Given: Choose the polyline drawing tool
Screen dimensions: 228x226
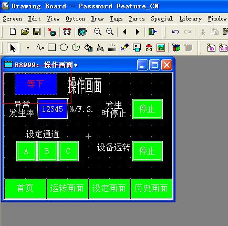Looking at the screenshot, I should [40, 47].
